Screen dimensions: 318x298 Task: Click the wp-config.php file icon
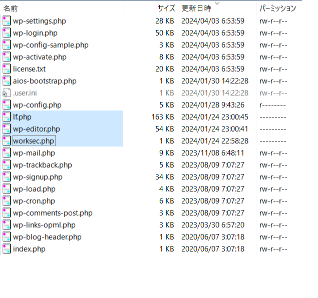point(7,105)
